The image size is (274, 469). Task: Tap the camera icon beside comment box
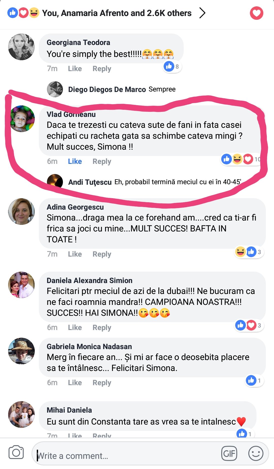(16, 452)
